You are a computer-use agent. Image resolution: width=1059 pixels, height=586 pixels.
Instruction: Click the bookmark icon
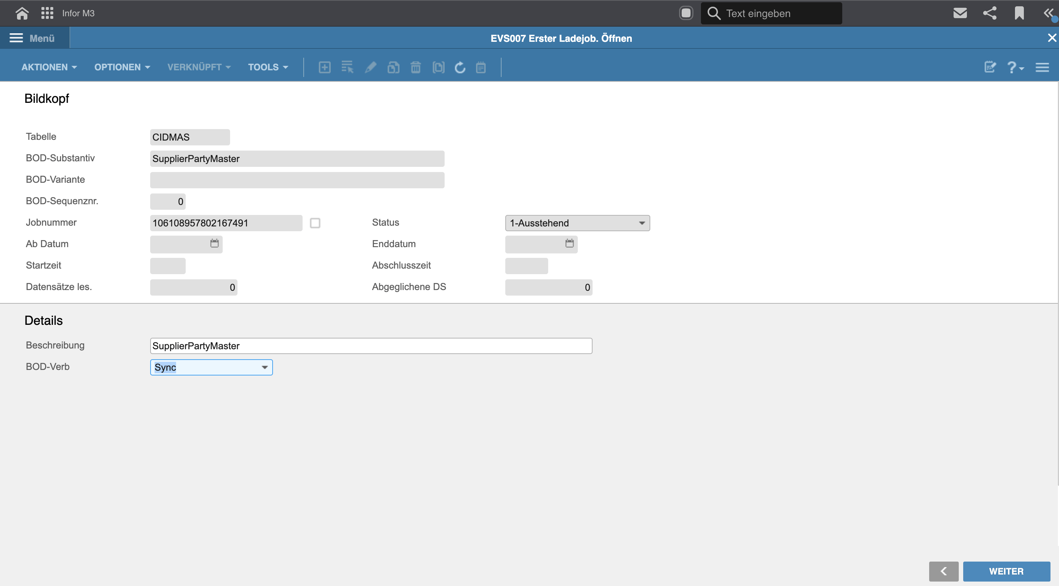coord(1019,13)
